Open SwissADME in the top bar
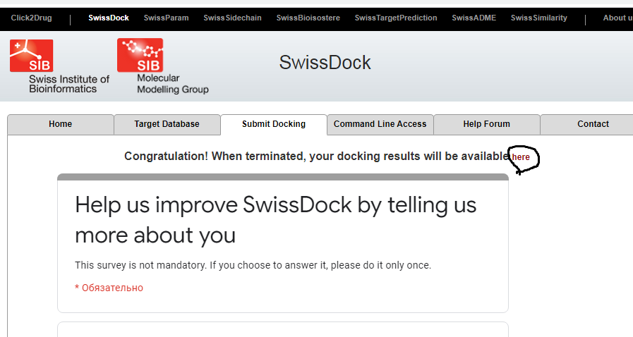The image size is (633, 337). (474, 18)
